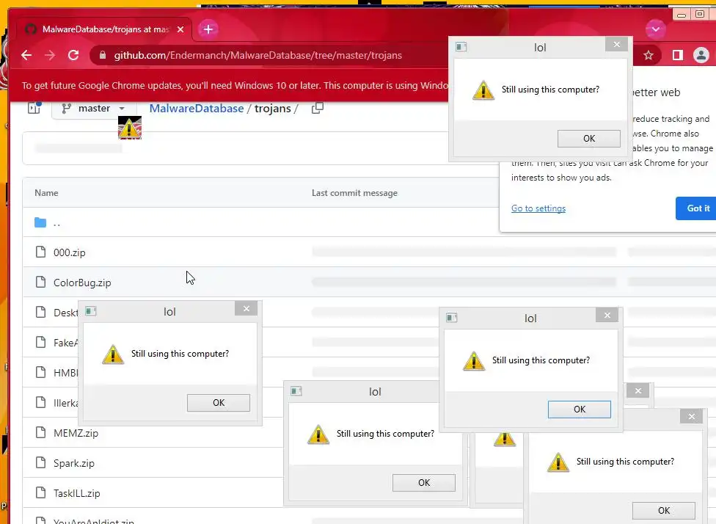
Task: Open the Go to settings link
Action: (x=538, y=208)
